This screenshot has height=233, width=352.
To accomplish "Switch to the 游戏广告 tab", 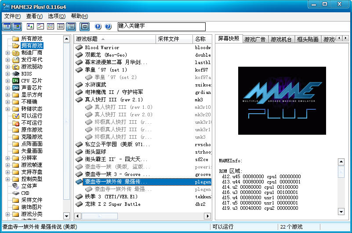I will (x=255, y=39).
